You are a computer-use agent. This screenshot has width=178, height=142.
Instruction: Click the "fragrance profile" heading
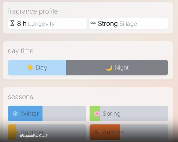(x=33, y=11)
